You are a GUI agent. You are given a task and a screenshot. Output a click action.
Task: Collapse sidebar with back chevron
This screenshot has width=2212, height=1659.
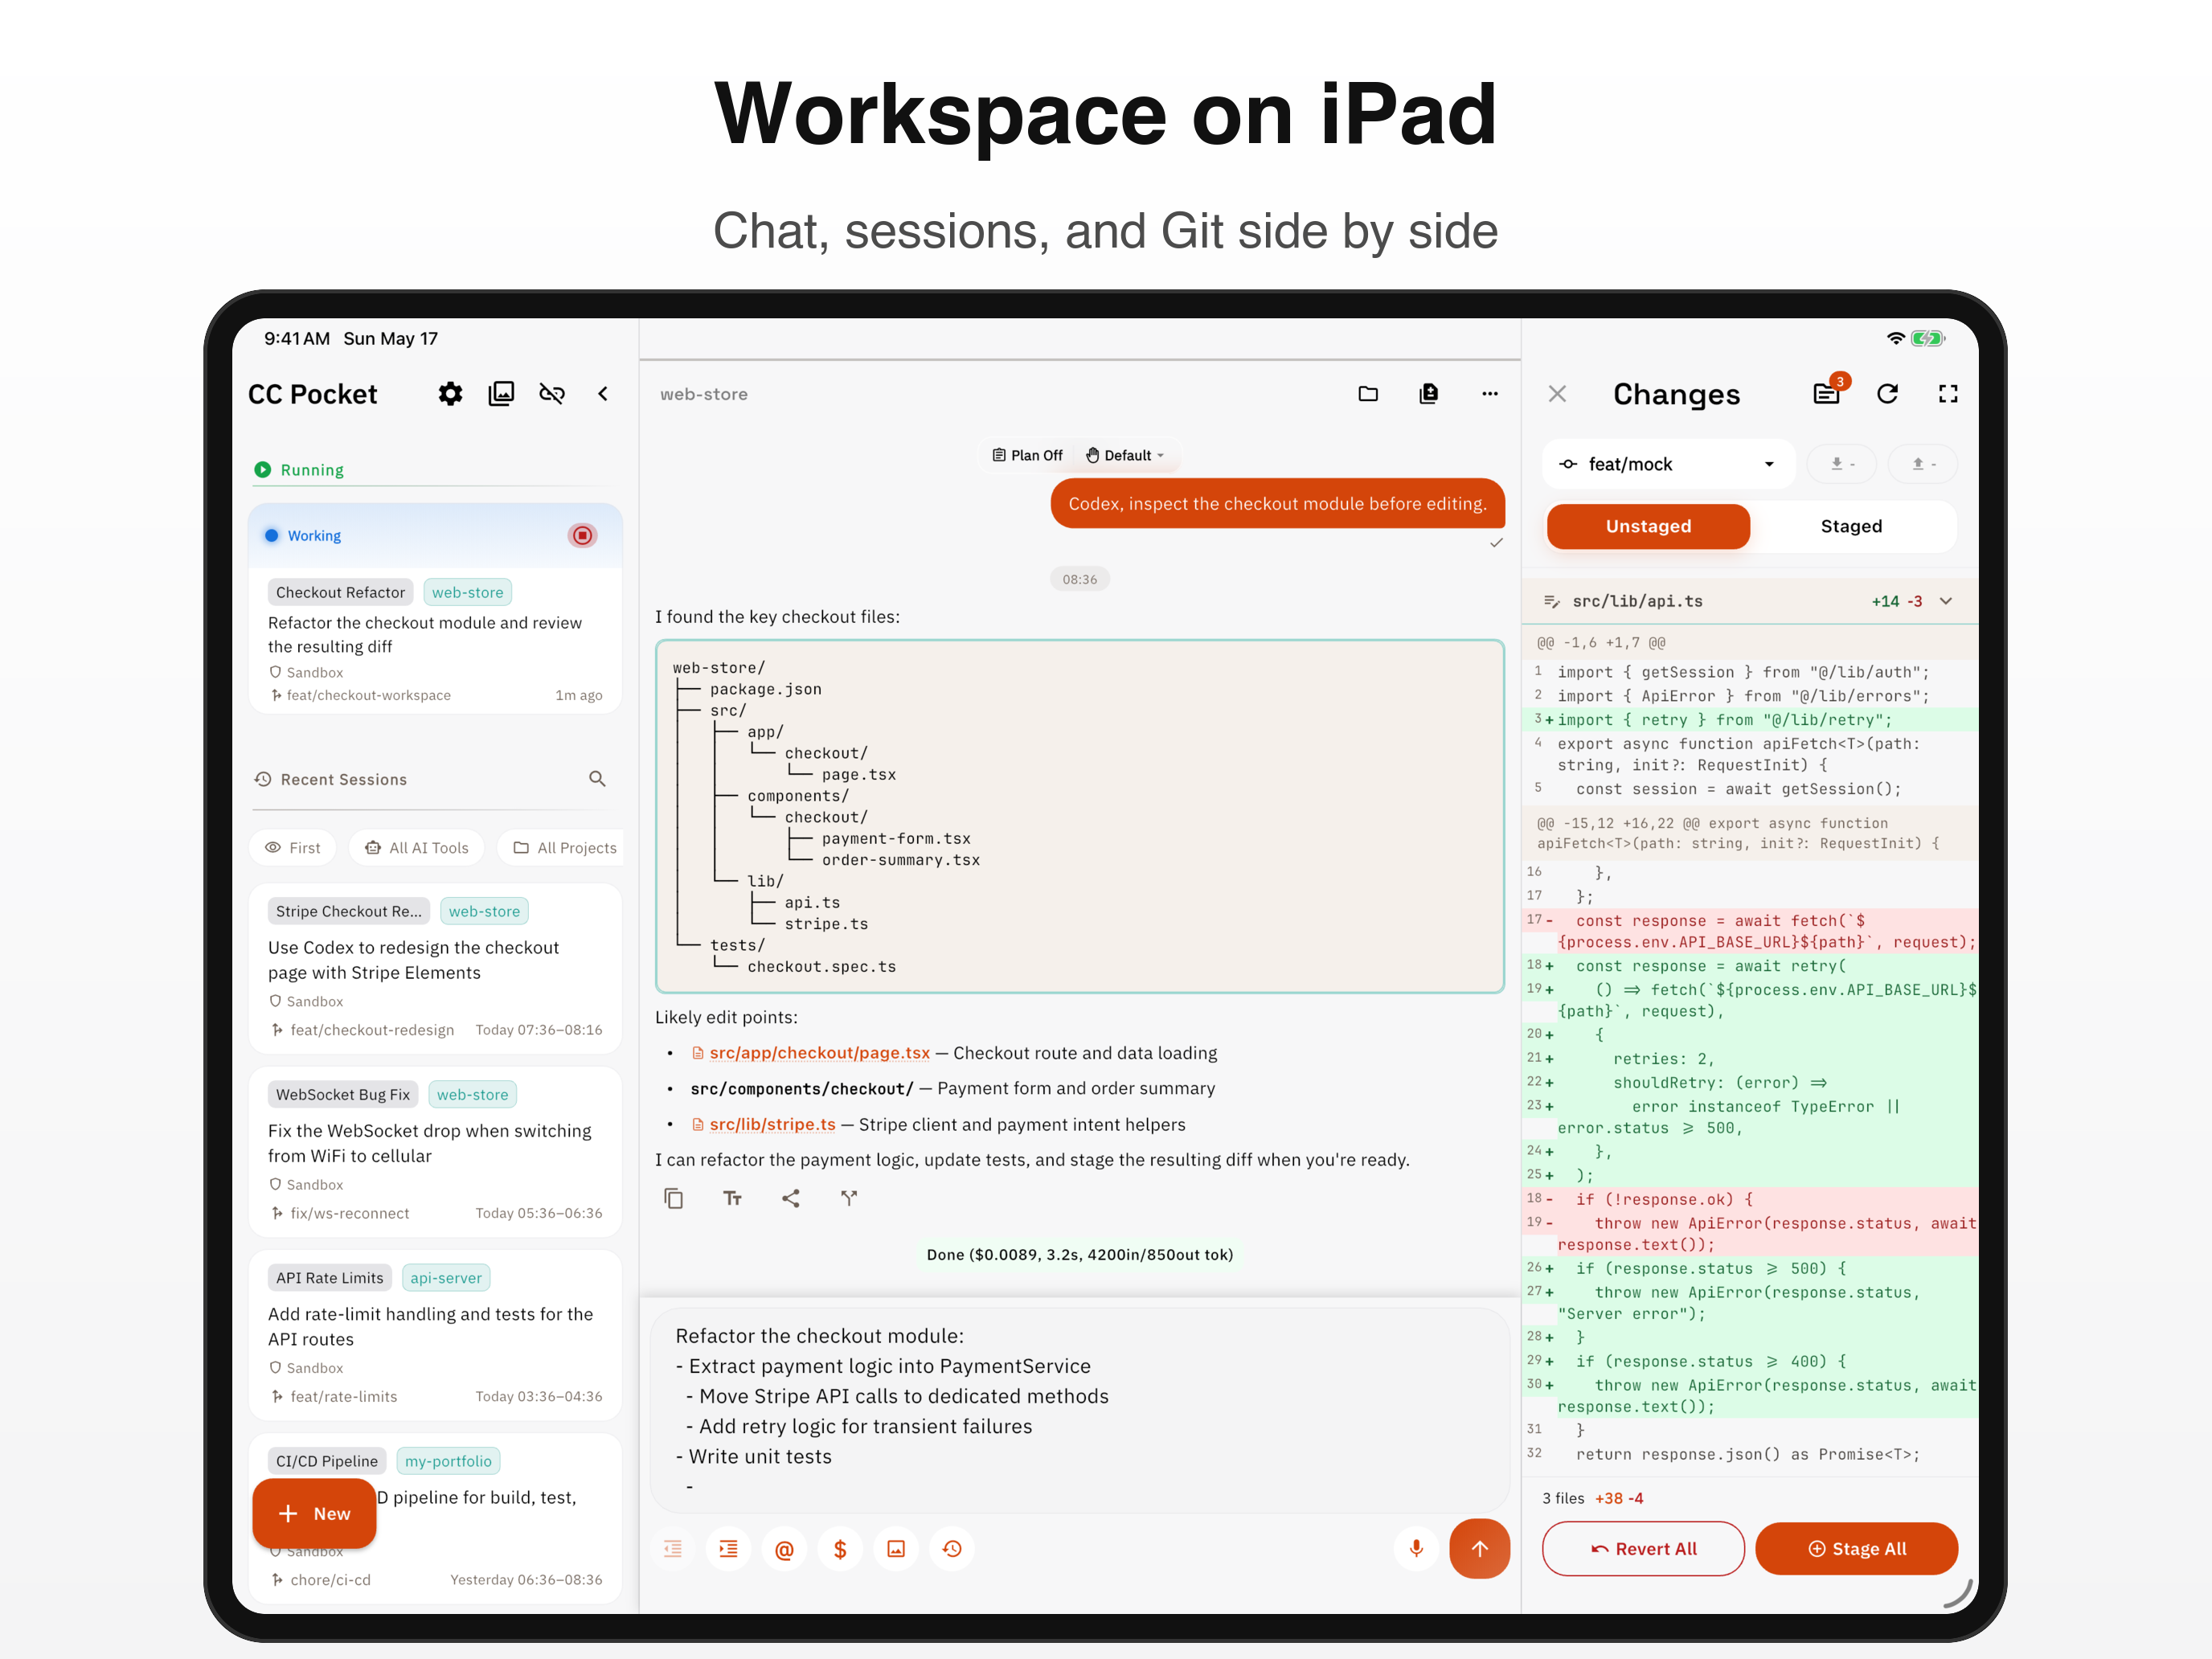tap(603, 394)
